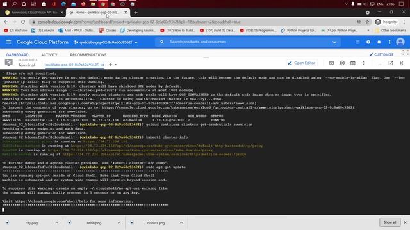This screenshot has height=230, width=410.
Task: Open Cloud Shell in a new window
Action: [x=391, y=63]
